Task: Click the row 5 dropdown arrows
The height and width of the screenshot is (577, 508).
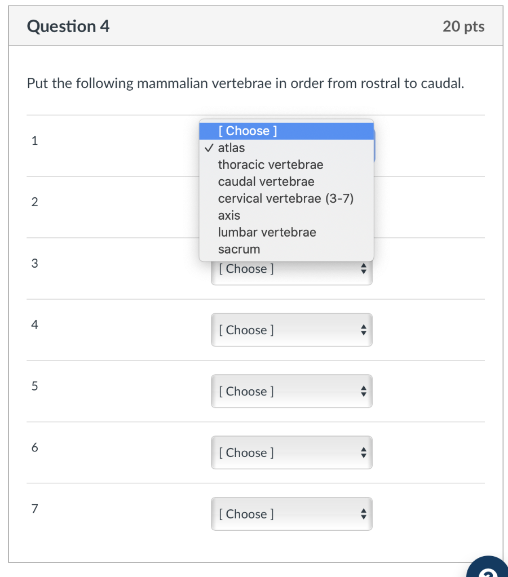Action: coord(364,392)
